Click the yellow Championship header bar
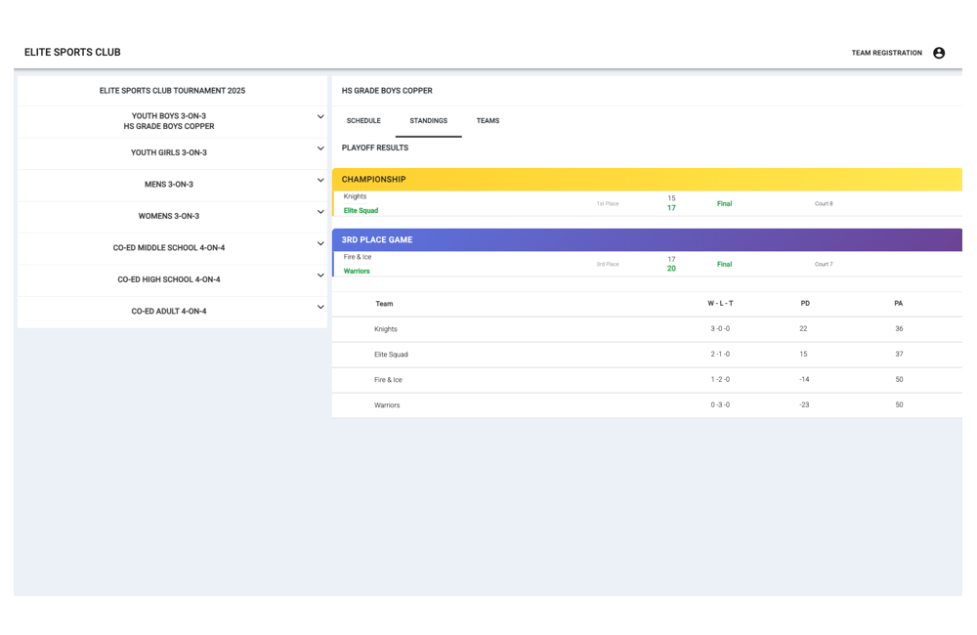The width and height of the screenshot is (977, 635). point(645,180)
